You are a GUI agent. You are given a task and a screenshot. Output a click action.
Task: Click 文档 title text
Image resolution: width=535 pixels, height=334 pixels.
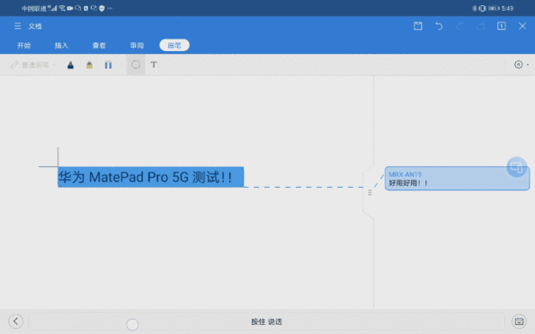click(35, 26)
